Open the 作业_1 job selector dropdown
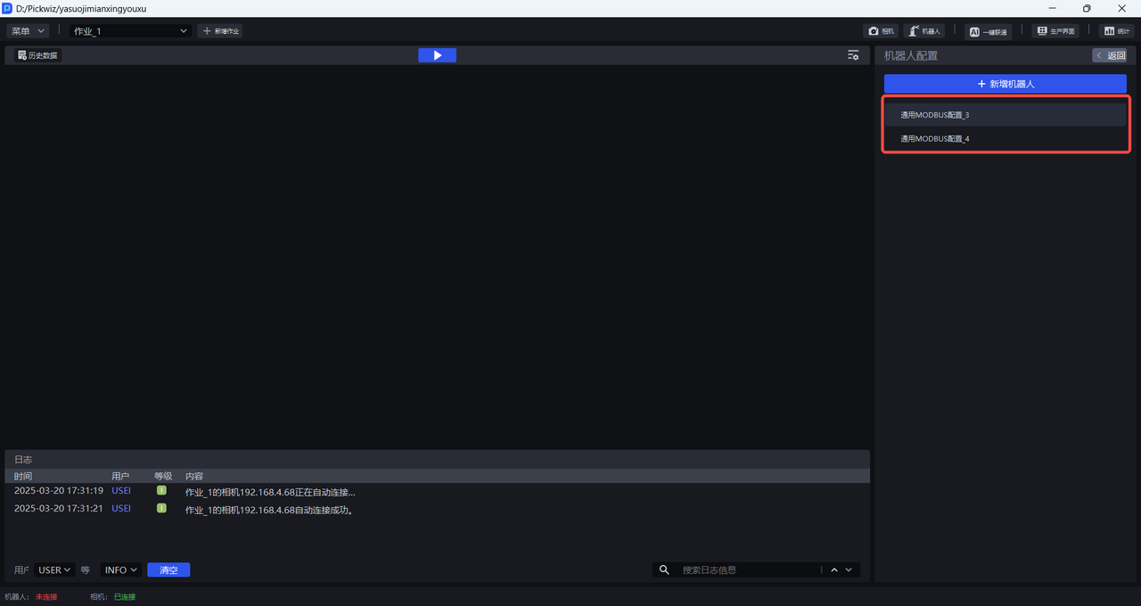1141x606 pixels. (131, 31)
